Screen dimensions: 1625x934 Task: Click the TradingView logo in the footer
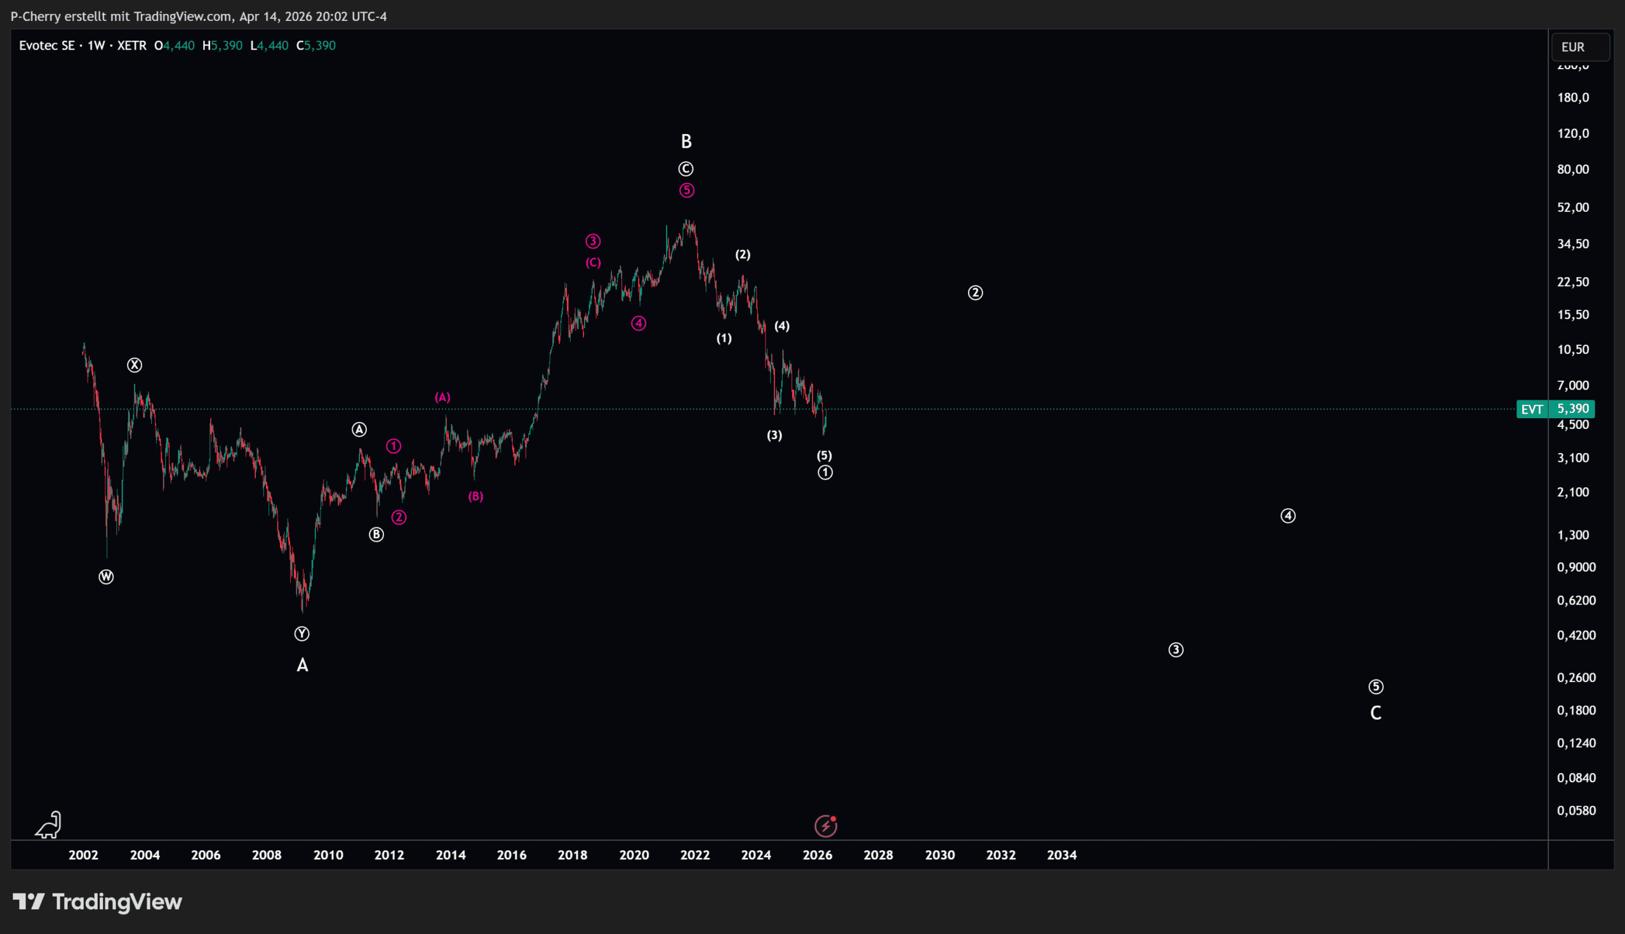98,902
